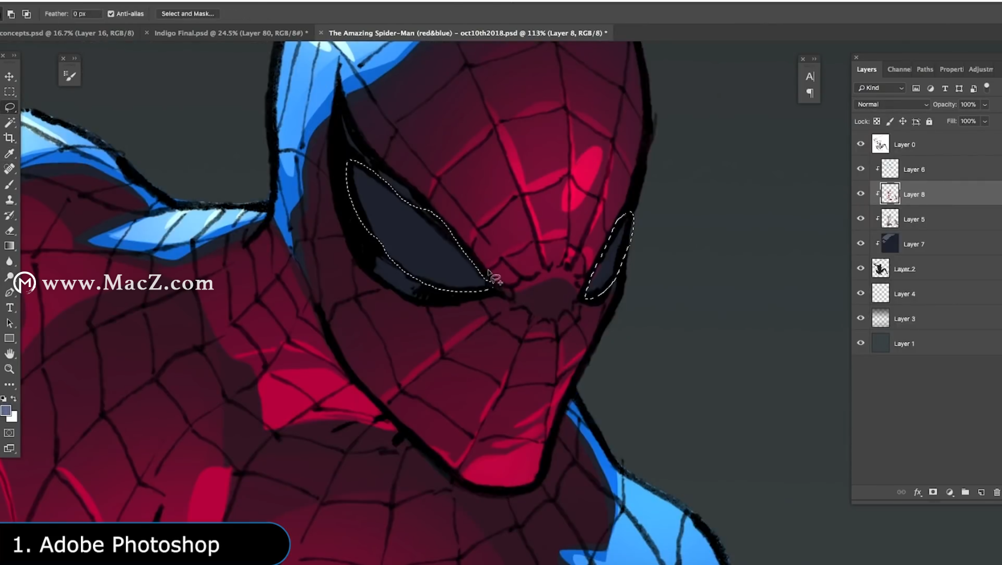Switch to the Properties tab
The image size is (1002, 565).
(x=951, y=70)
